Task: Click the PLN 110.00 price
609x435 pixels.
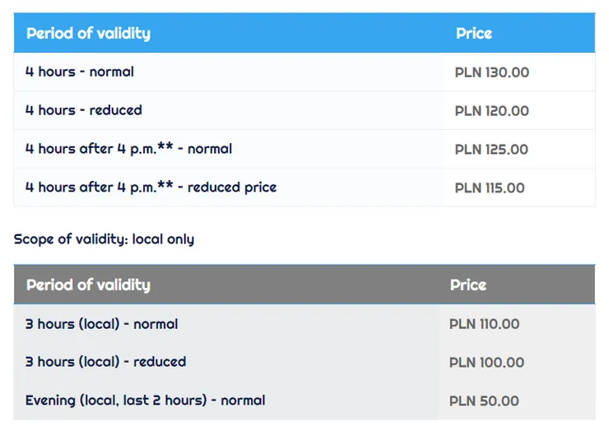Action: pos(485,325)
